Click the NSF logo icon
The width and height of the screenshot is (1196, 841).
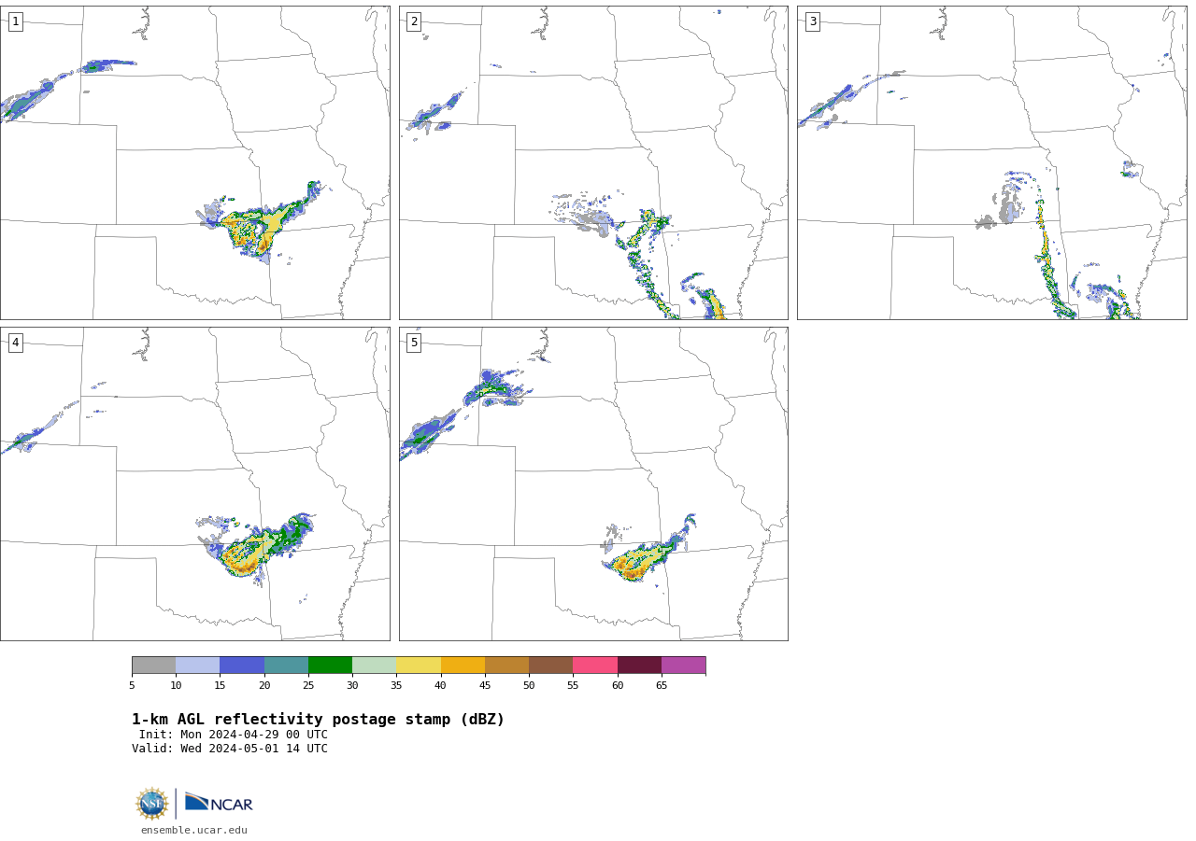pyautogui.click(x=151, y=804)
